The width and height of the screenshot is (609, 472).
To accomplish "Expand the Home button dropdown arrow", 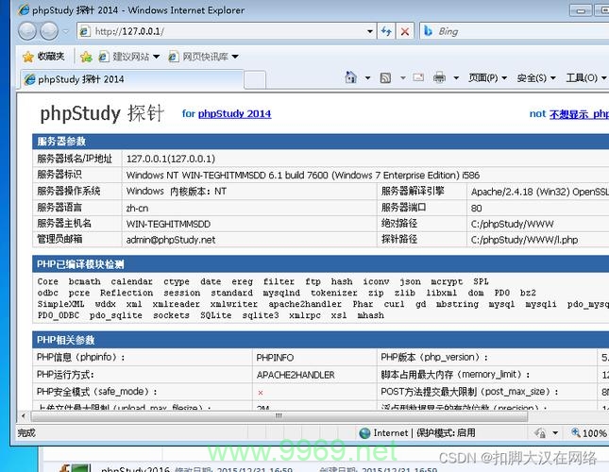I will coord(367,78).
